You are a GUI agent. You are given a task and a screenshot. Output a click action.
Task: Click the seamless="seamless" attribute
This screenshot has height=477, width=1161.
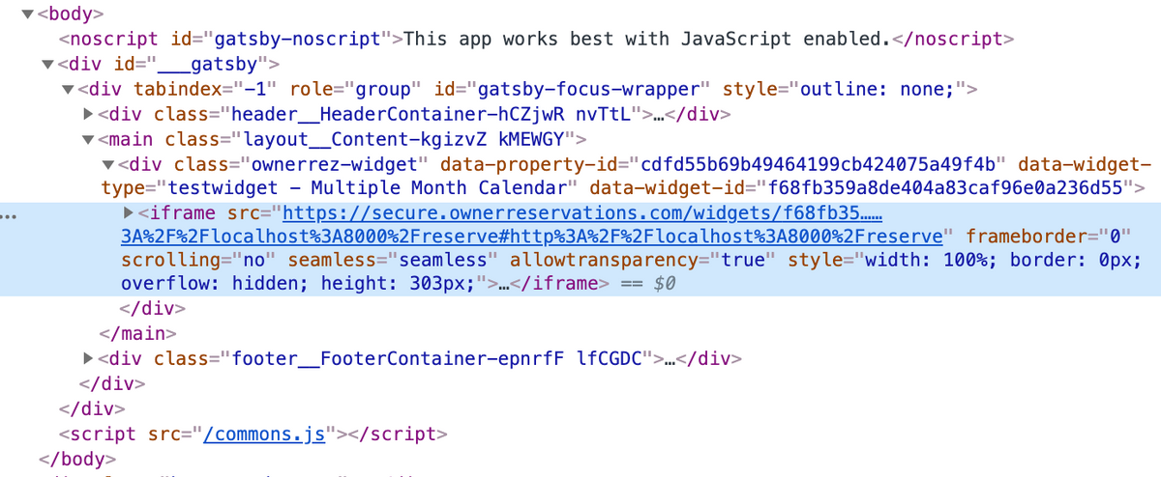coord(394,261)
